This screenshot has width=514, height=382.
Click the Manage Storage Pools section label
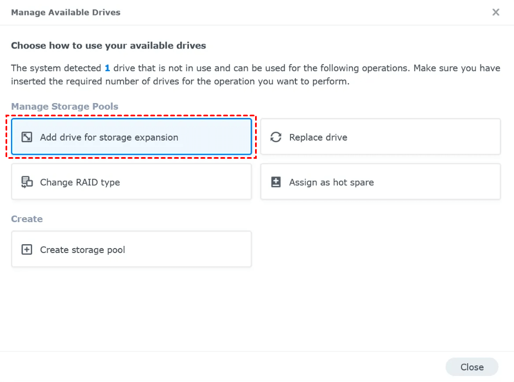pyautogui.click(x=65, y=106)
